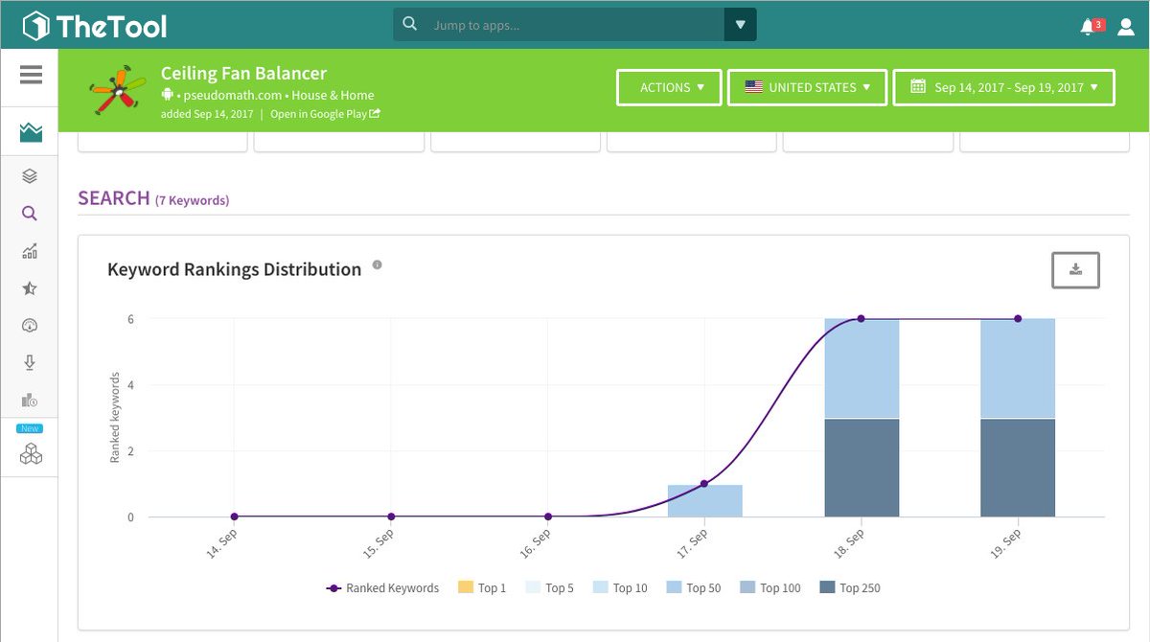The height and width of the screenshot is (642, 1150).
Task: Click the search magnifier in top bar
Action: (410, 25)
